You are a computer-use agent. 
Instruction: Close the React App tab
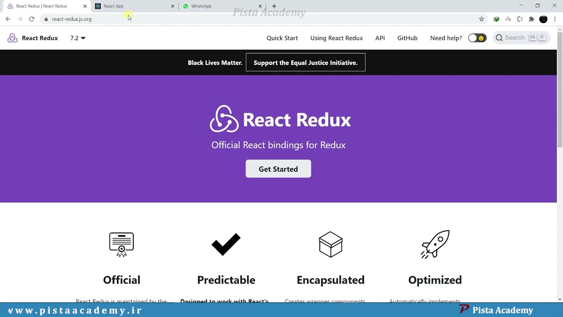point(172,6)
